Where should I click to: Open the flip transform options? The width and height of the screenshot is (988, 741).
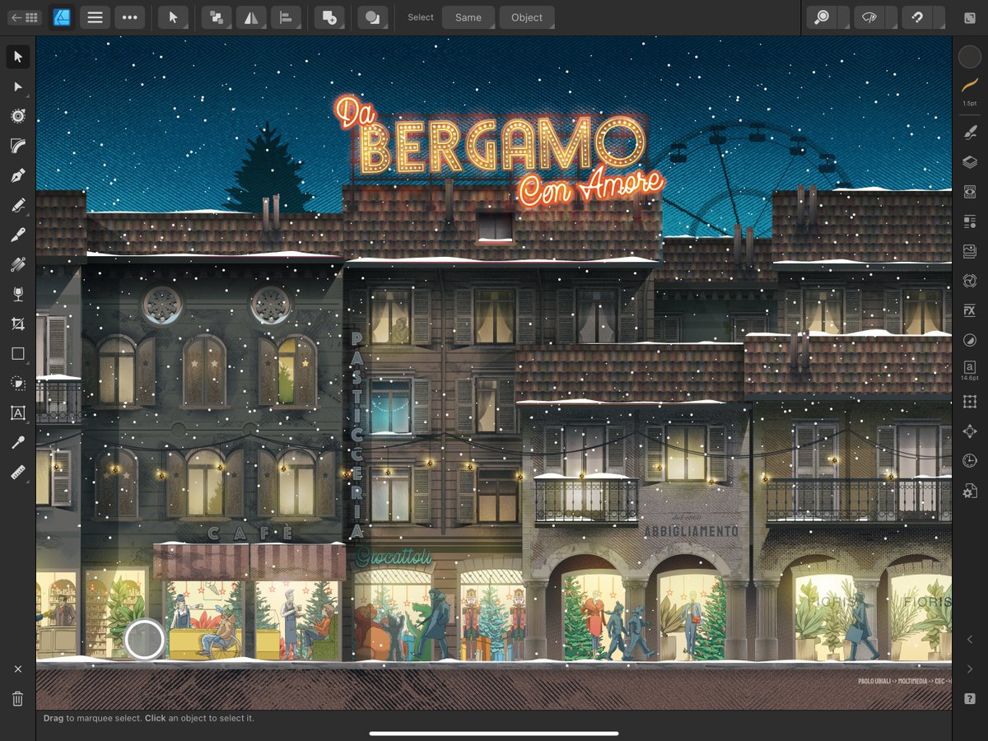click(x=251, y=17)
